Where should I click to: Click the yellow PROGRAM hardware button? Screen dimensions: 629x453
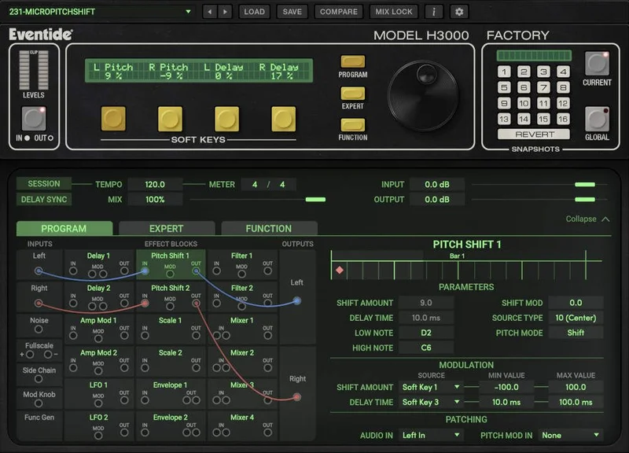352,61
